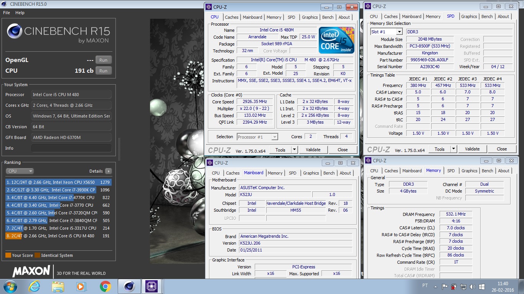Check the battery power icon in tray

click(454, 286)
